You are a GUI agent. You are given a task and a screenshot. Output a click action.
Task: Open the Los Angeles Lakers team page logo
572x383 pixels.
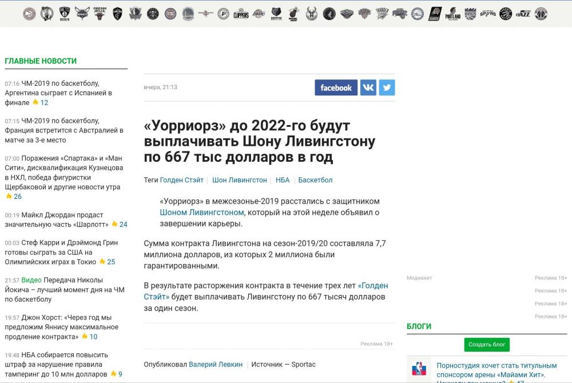259,13
